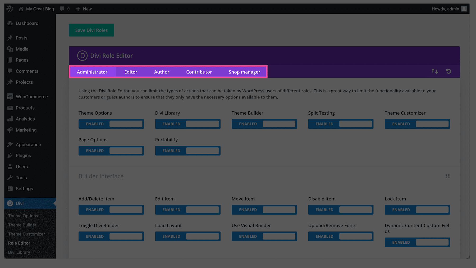Click the Analytics chart icon
The image size is (476, 268).
(10, 119)
